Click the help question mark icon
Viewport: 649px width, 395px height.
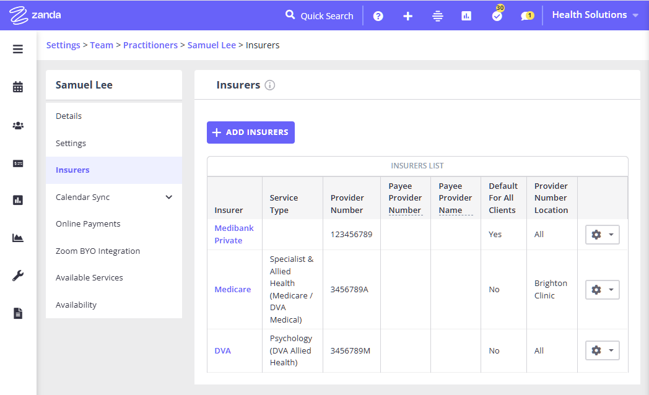(378, 16)
